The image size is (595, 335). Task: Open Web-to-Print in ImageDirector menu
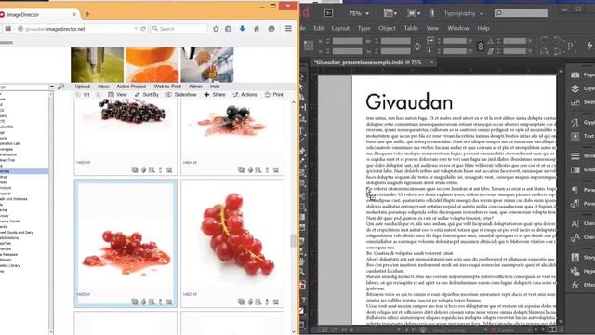point(167,87)
